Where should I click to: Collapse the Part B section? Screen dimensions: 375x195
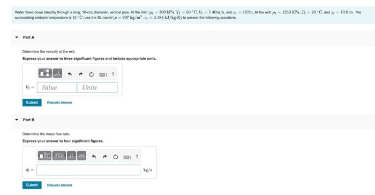(x=17, y=120)
